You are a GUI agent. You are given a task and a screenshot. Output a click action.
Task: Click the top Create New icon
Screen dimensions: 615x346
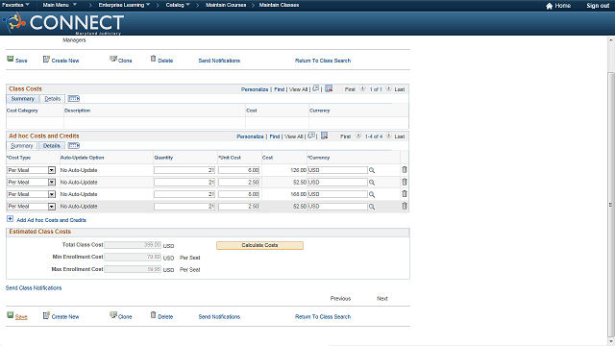point(46,59)
